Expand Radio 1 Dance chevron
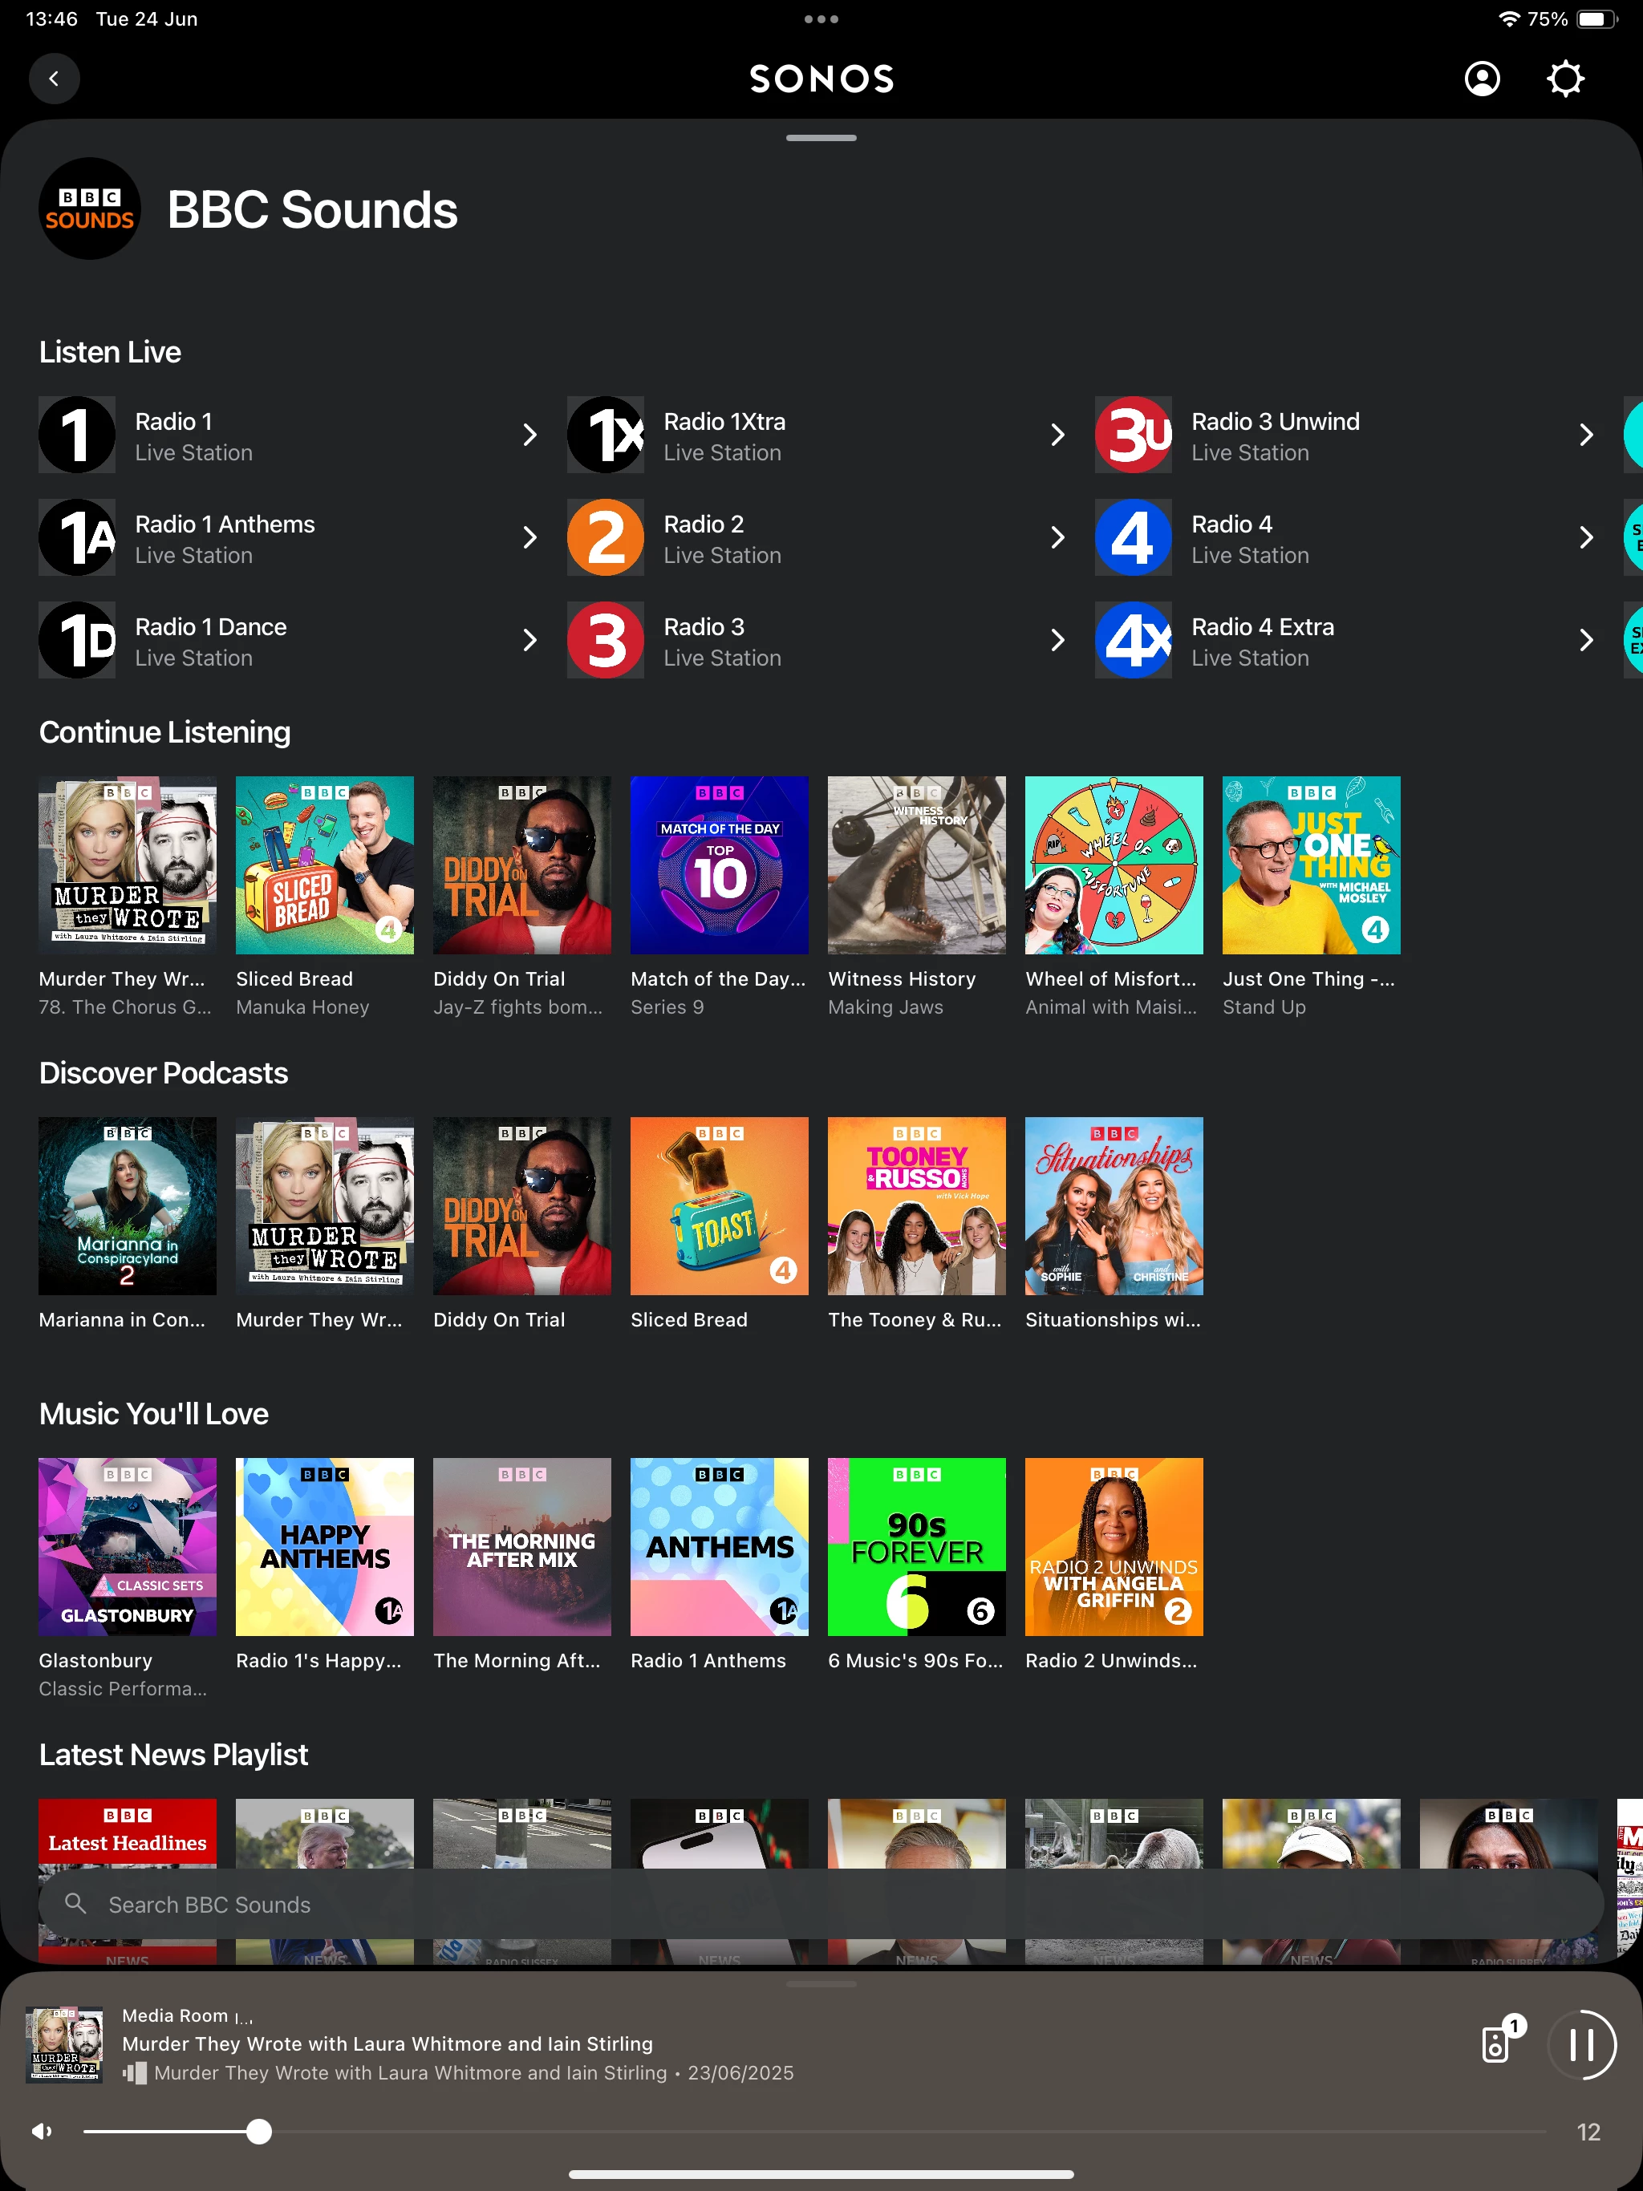 click(530, 640)
